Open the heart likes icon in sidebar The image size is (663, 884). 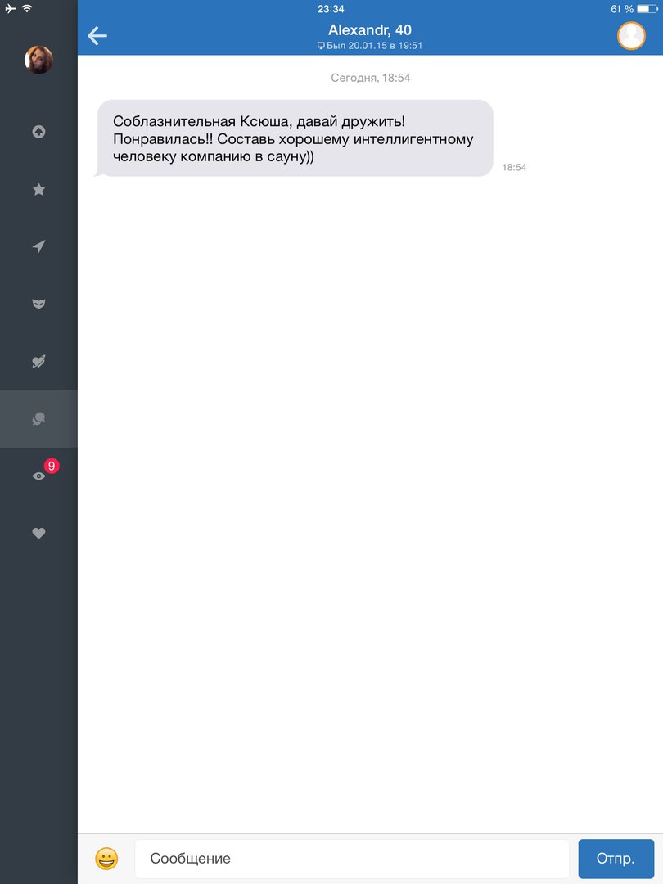pos(38,533)
